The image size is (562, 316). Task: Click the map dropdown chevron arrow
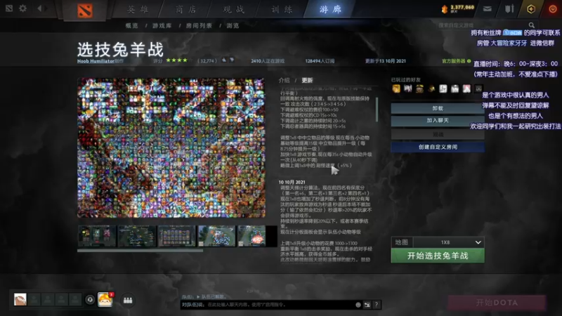pyautogui.click(x=478, y=242)
